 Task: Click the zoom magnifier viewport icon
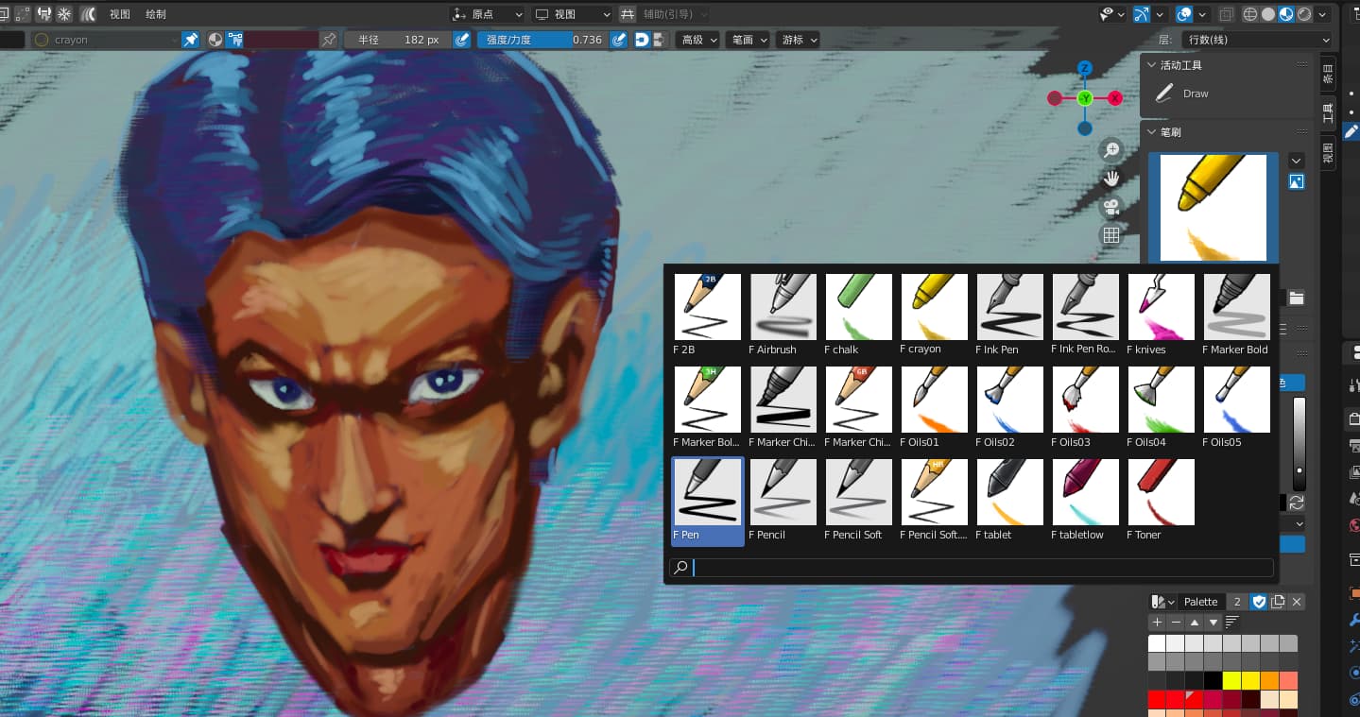(1111, 150)
